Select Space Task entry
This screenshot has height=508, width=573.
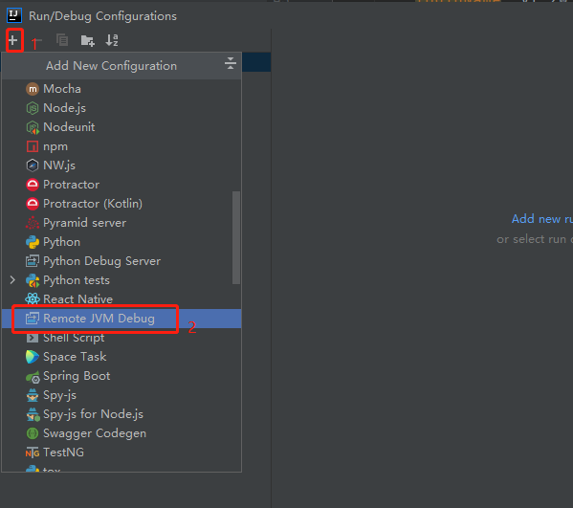point(121,357)
